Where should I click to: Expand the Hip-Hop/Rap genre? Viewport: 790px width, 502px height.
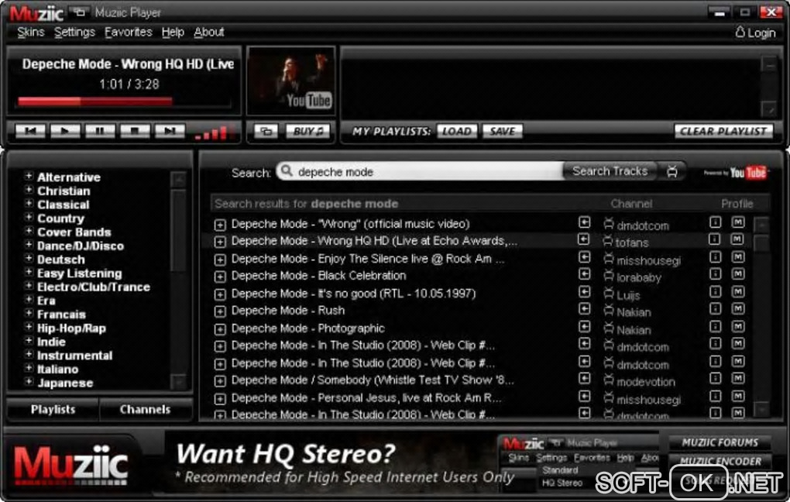point(29,327)
